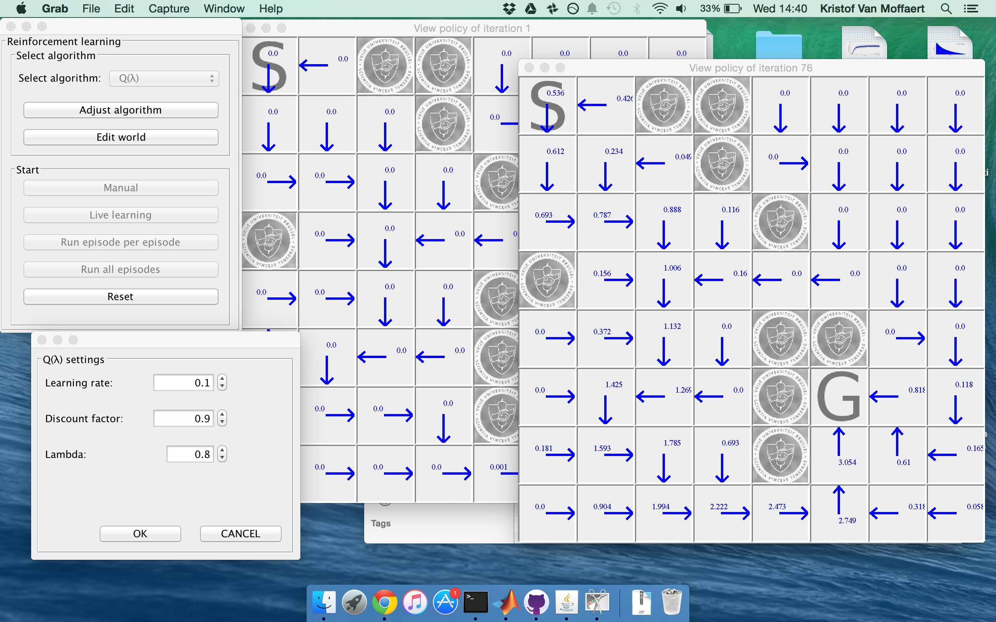Open Terminal from the Dock

pyautogui.click(x=475, y=602)
